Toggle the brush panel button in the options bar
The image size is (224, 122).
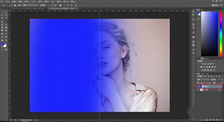[x=15, y=5]
